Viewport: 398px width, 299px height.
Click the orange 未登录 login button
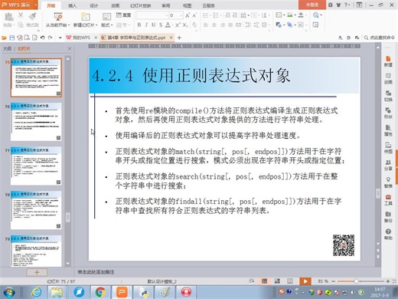[312, 5]
